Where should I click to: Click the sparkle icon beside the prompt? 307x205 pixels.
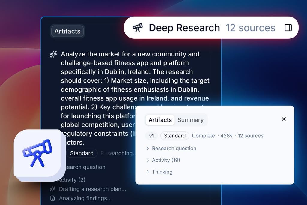click(53, 54)
